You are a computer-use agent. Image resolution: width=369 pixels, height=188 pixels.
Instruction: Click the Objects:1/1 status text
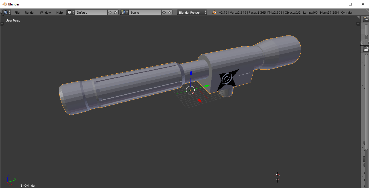293,13
